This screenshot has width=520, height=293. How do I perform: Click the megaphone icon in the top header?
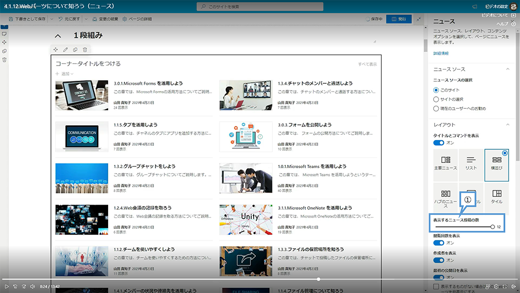point(475,6)
